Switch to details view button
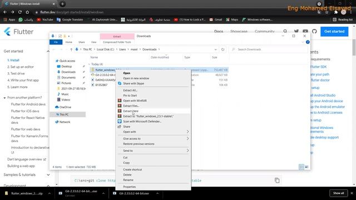356x200 pixels. point(301,167)
